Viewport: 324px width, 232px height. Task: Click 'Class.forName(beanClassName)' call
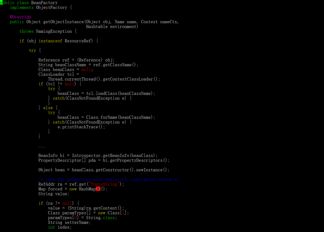pyautogui.click(x=119, y=117)
